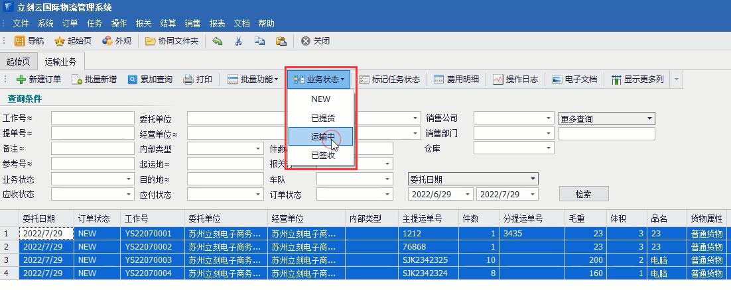
Task: Open 累加查询 cumulative query
Action: (133, 79)
